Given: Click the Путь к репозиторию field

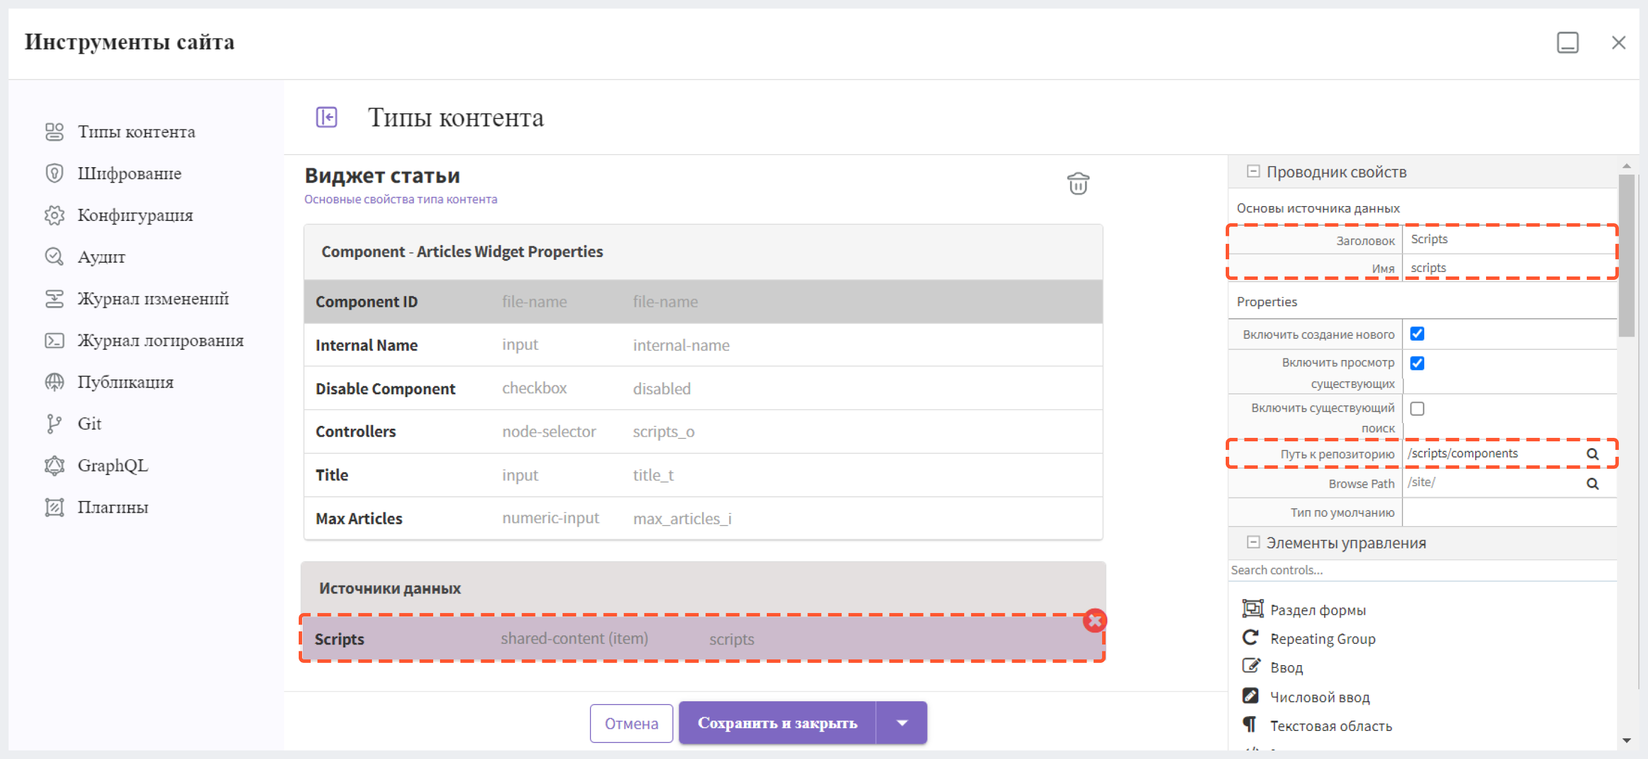Looking at the screenshot, I should pos(1493,454).
